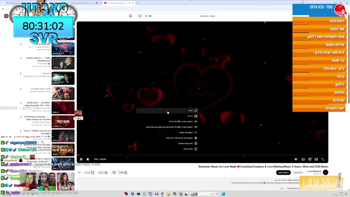
Task: Open the player settings gear icon
Action: pos(310,159)
